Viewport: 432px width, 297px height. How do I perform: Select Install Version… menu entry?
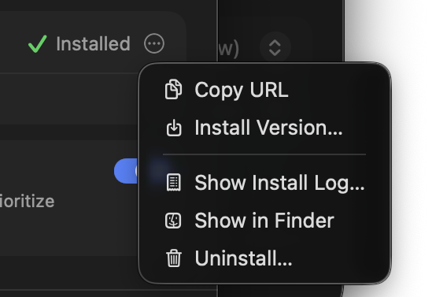click(264, 128)
